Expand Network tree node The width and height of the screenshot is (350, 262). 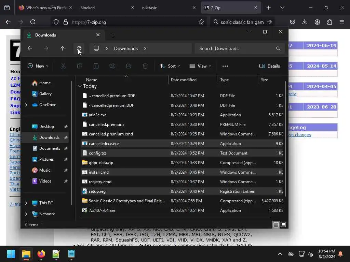tap(26, 214)
